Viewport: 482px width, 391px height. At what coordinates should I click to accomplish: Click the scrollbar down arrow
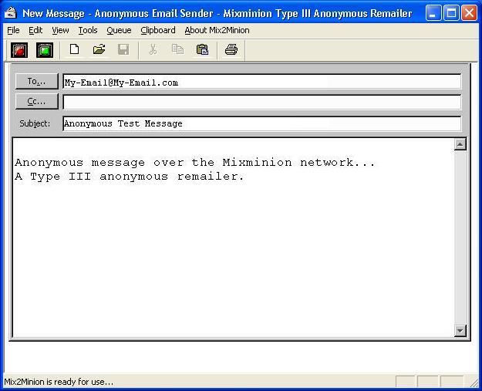(x=460, y=330)
